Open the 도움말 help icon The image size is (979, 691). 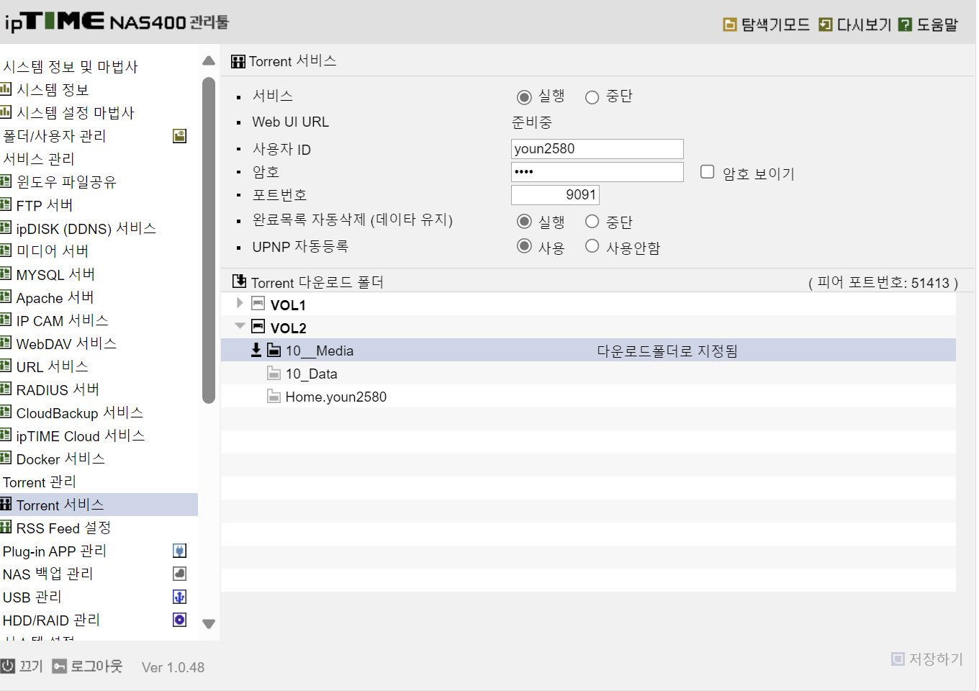click(x=906, y=24)
